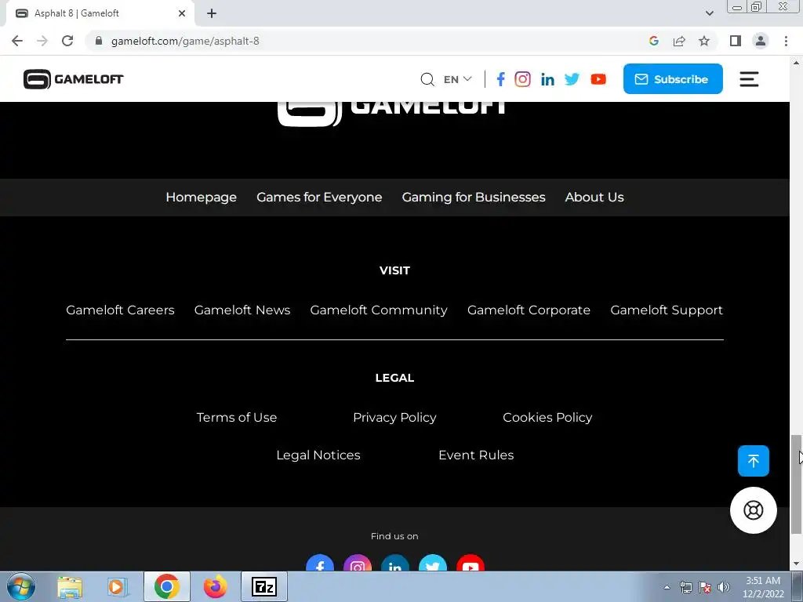Visit the Gameloft Corporate link

(529, 310)
